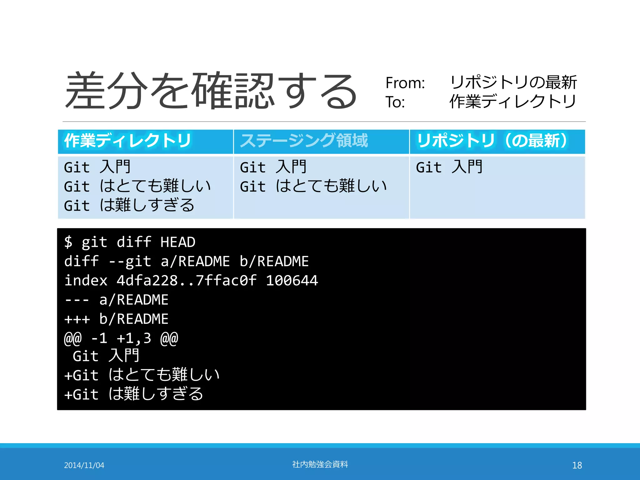The width and height of the screenshot is (640, 480).
Task: Click the index 4dfa228..7ffac0f 100644 line
Action: [x=191, y=280]
